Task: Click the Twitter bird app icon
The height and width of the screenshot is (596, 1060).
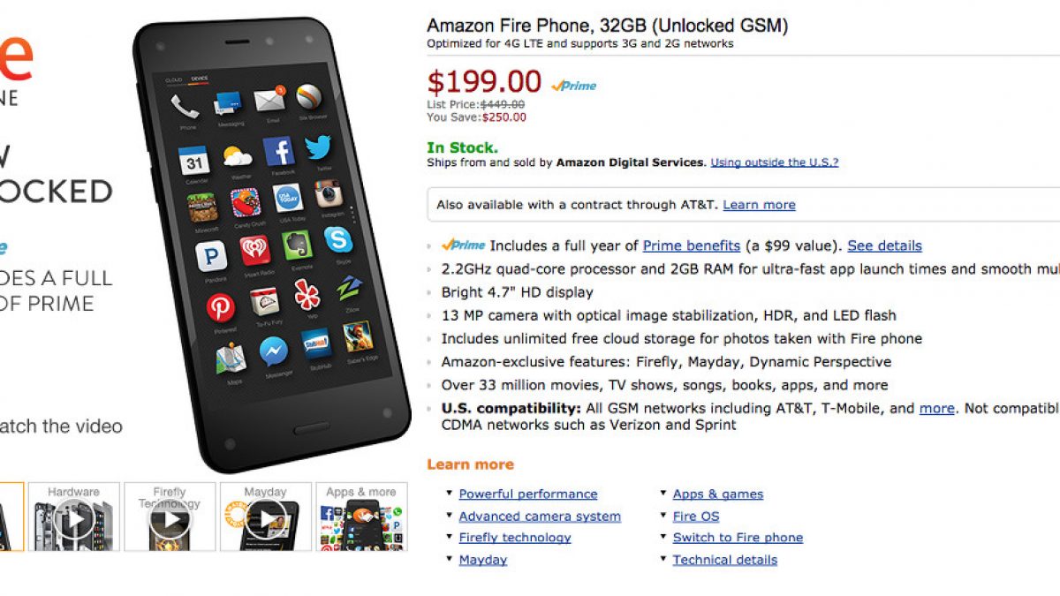Action: [x=318, y=147]
